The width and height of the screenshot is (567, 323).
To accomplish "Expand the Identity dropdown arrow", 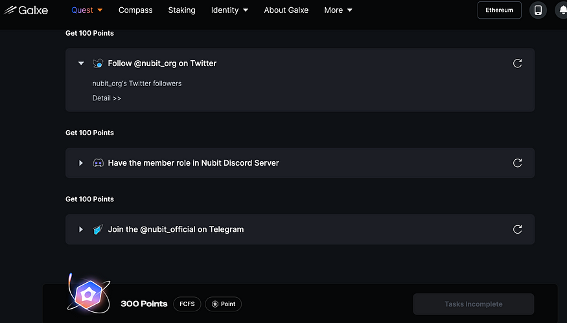I will tap(246, 10).
